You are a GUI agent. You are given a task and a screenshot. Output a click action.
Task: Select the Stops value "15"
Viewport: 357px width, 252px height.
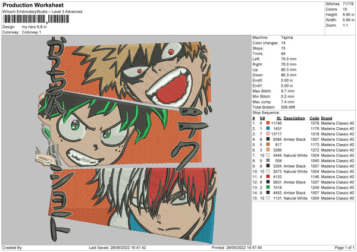coord(283,48)
